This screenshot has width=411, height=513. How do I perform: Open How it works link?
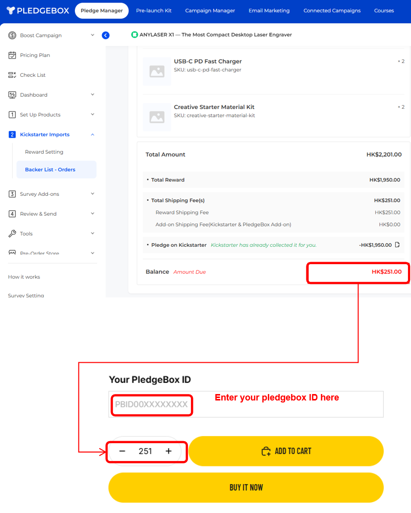coord(24,277)
